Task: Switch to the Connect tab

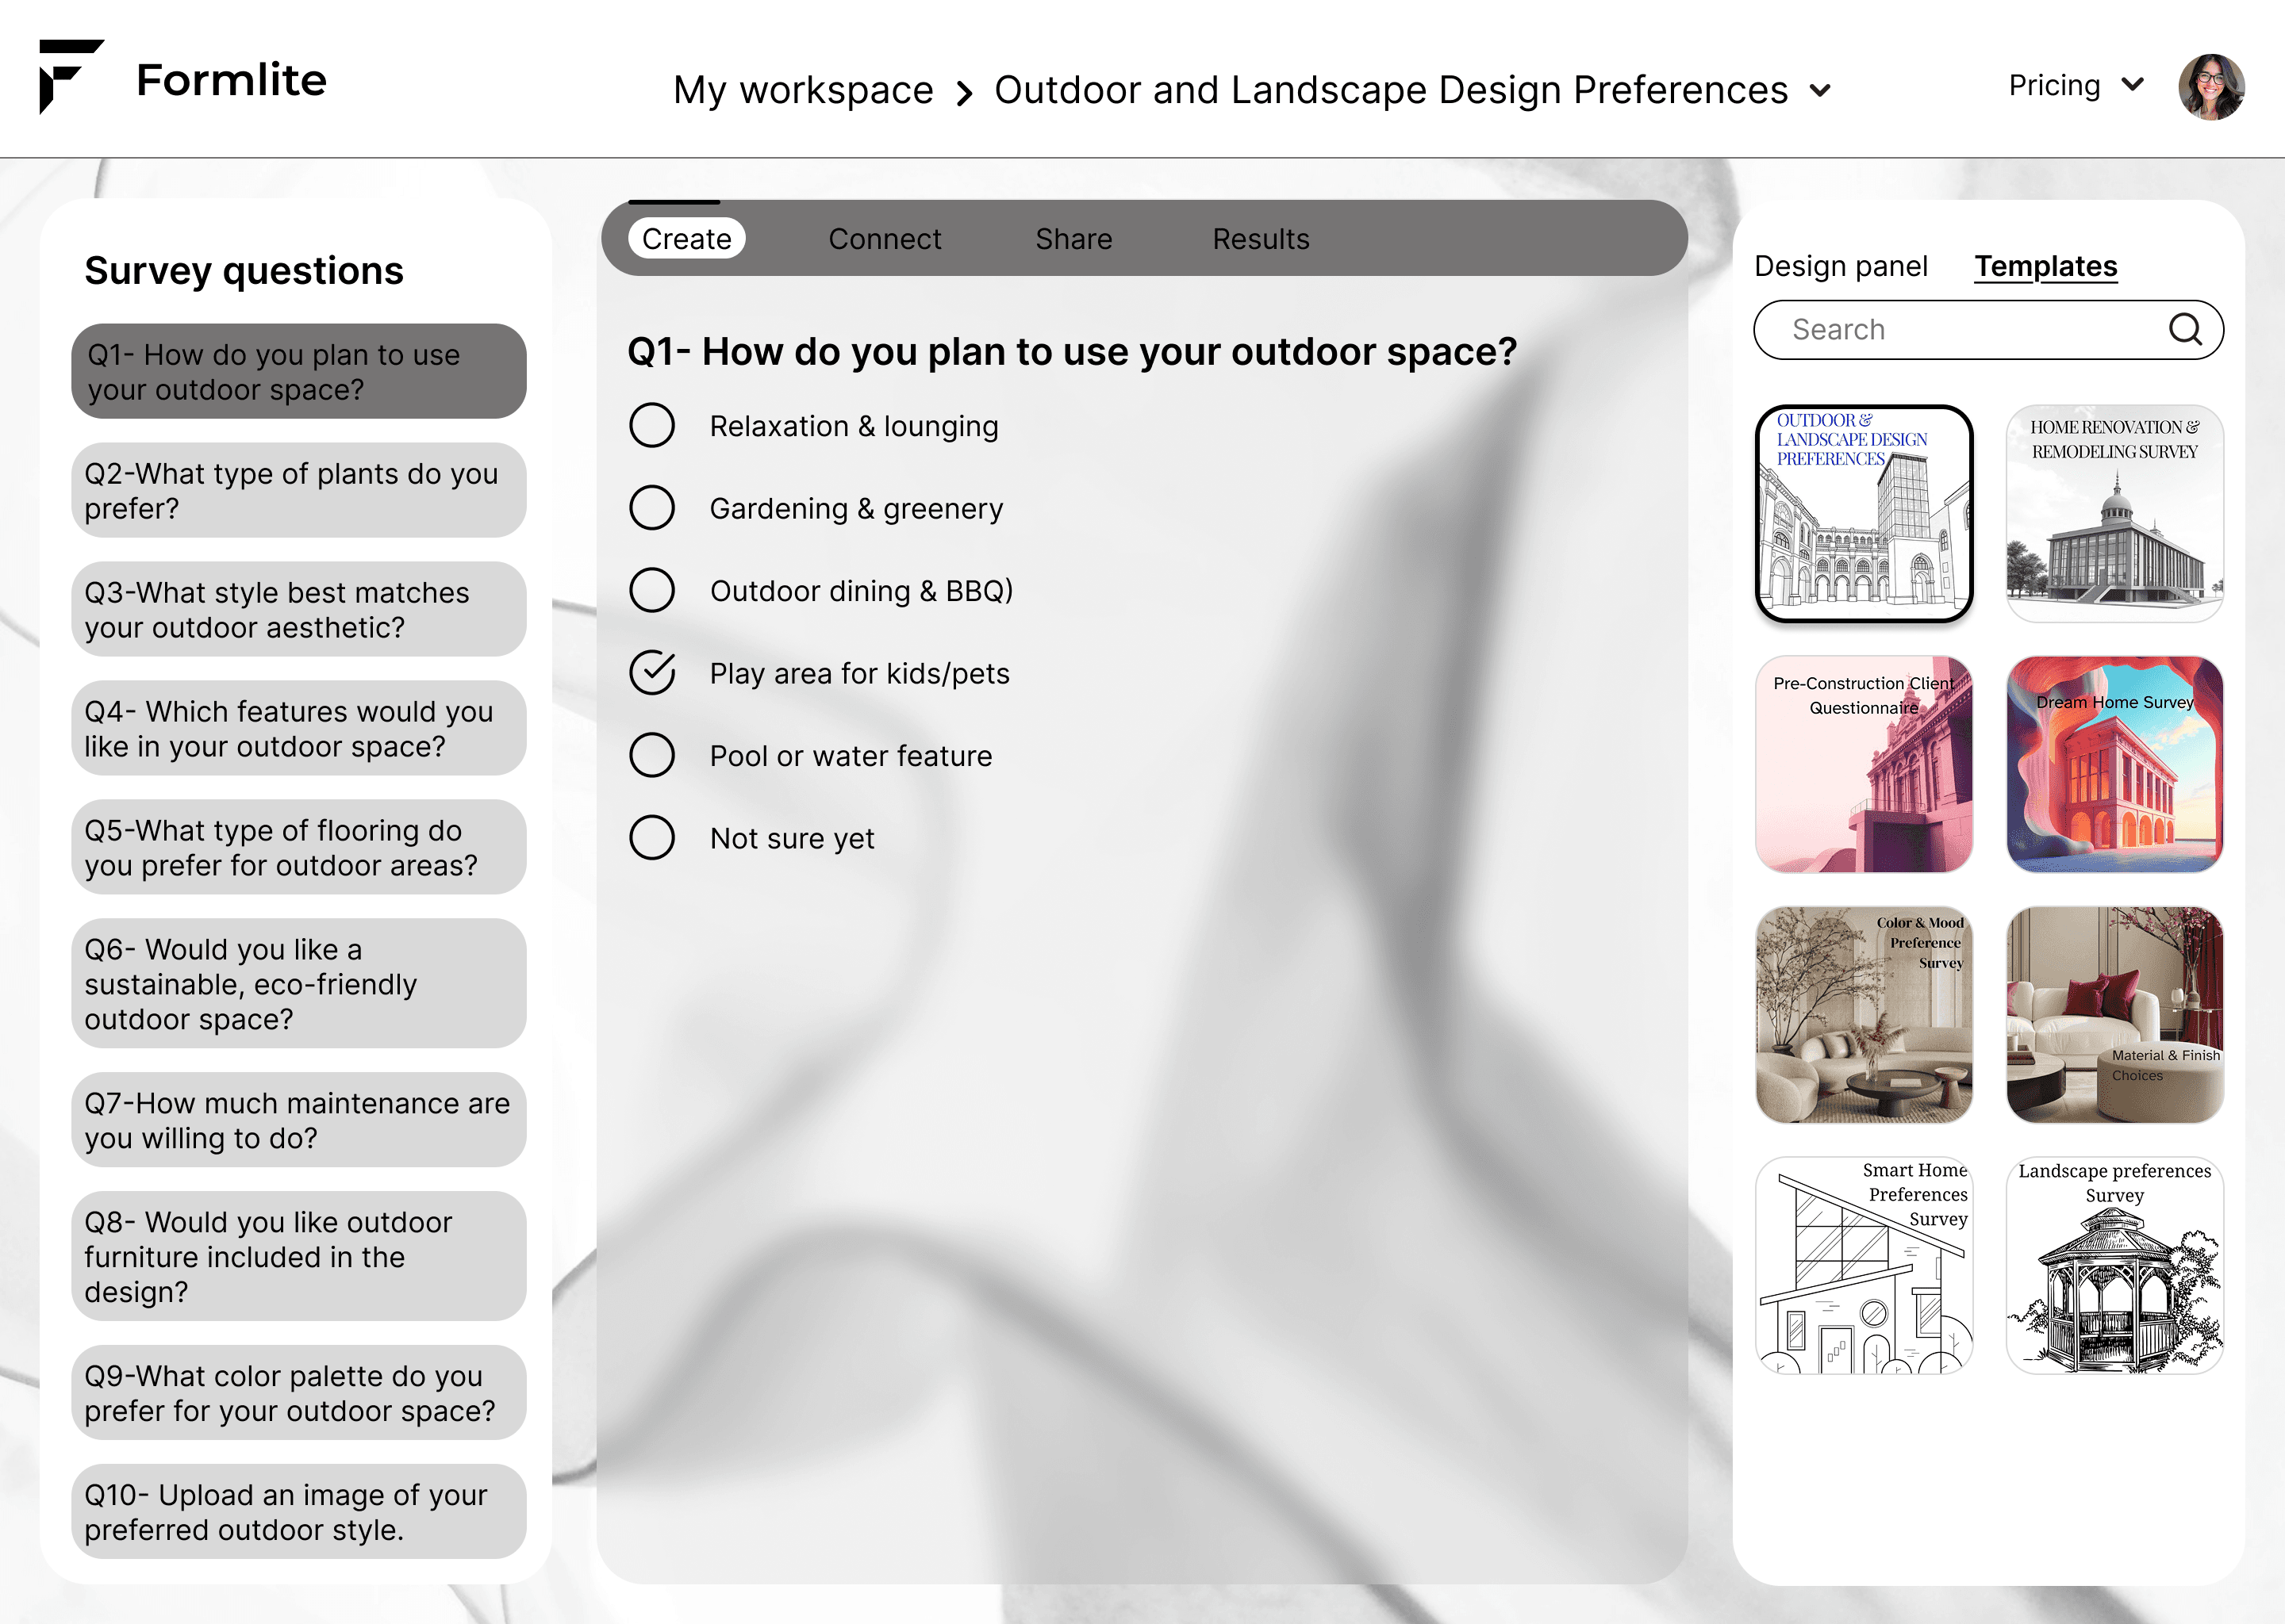Action: coord(885,239)
